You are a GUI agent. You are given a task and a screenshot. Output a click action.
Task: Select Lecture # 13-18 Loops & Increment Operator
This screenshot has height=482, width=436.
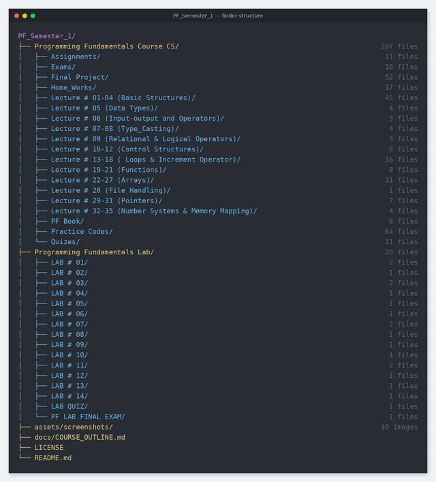point(146,160)
